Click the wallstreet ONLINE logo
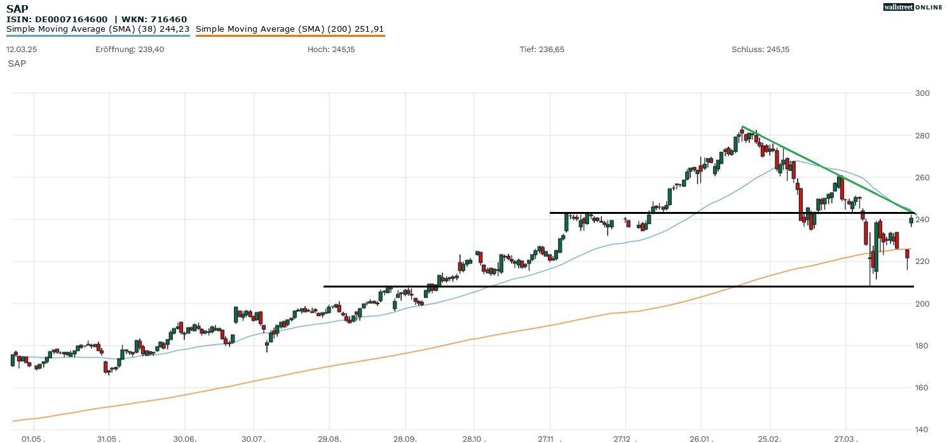The width and height of the screenshot is (947, 443). pos(913,7)
